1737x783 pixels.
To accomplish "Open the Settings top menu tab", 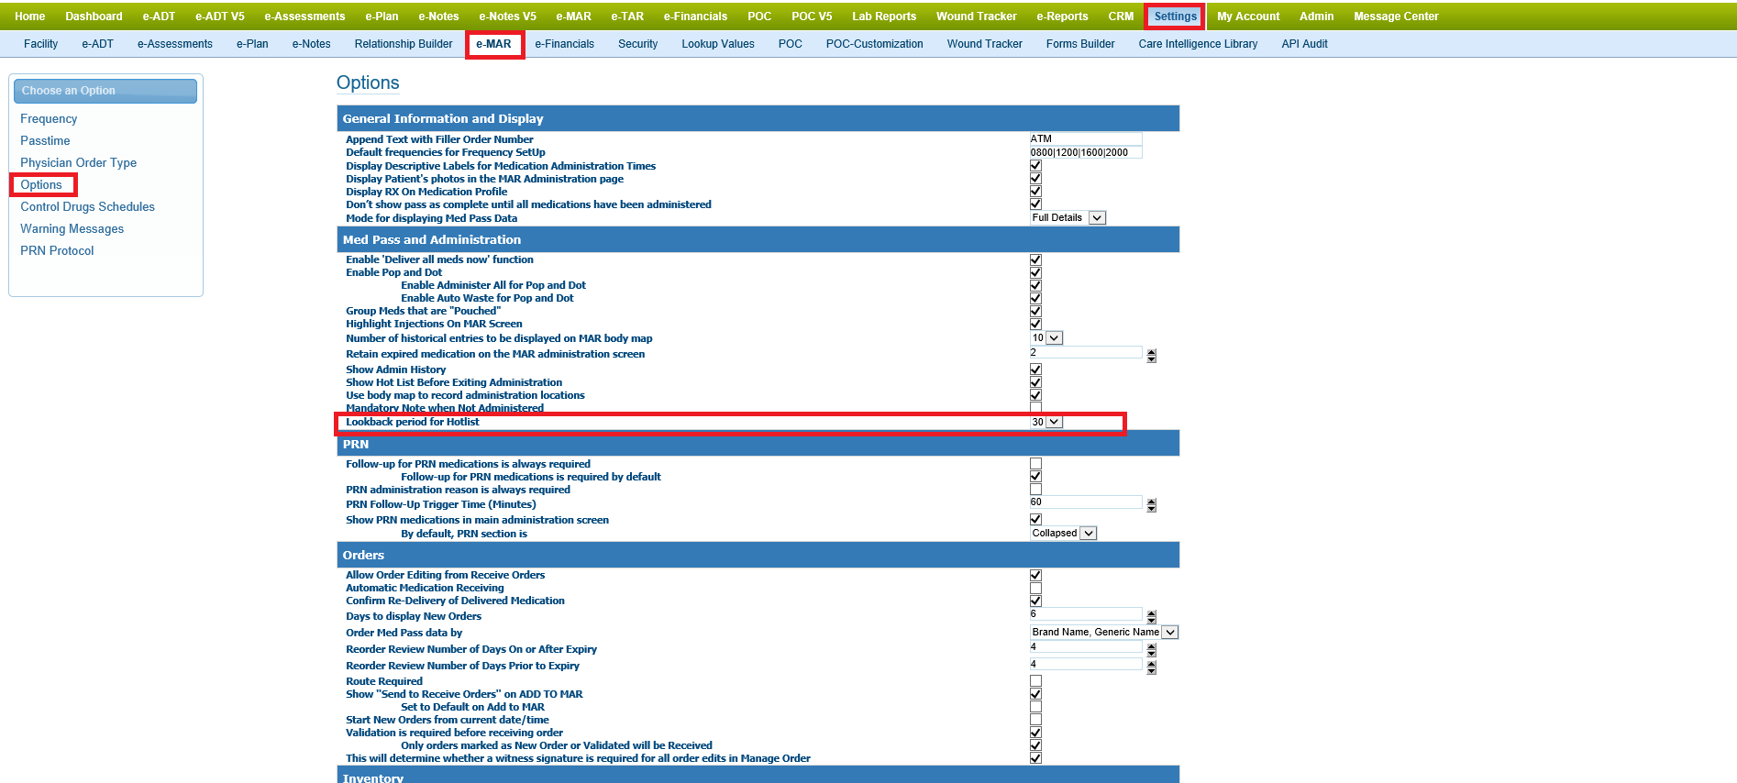I will coord(1175,17).
